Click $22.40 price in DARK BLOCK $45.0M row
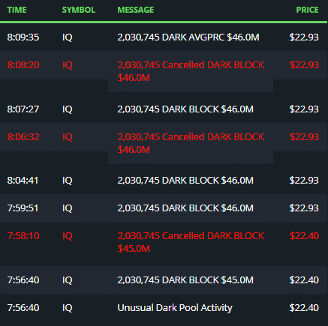 304,280
